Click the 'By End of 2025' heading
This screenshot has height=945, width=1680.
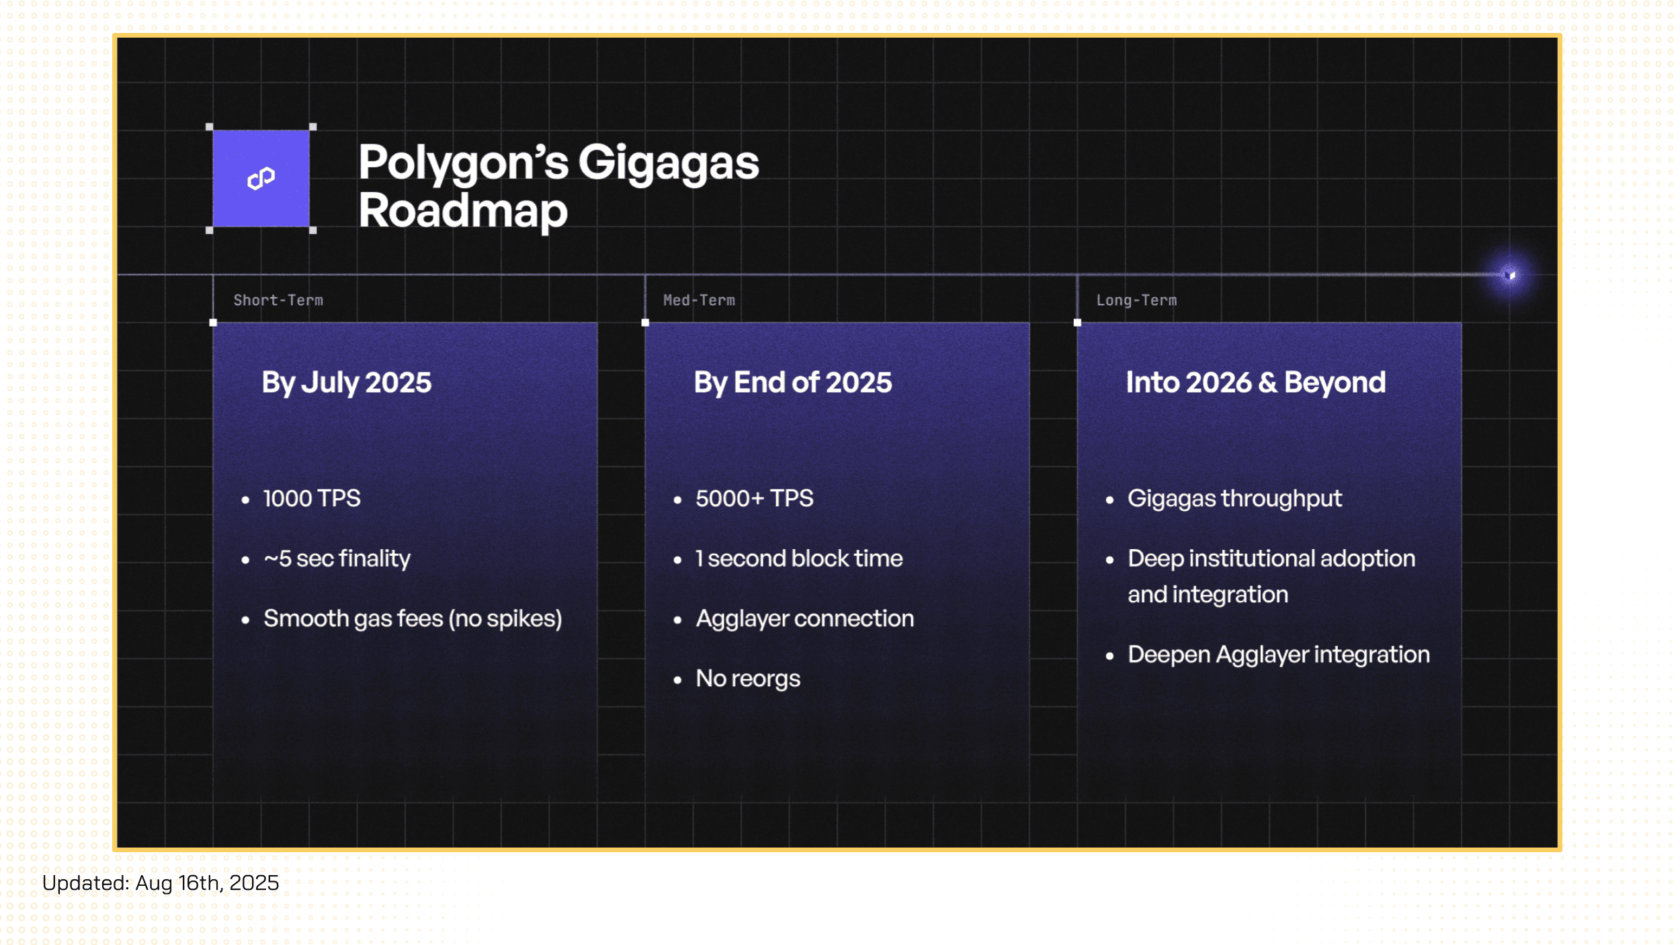[792, 382]
